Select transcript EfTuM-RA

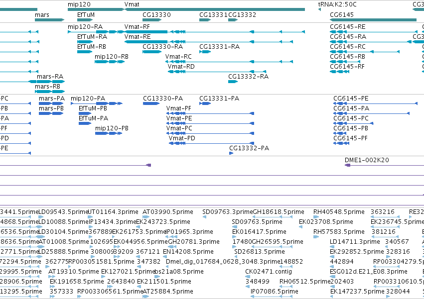pos(92,37)
